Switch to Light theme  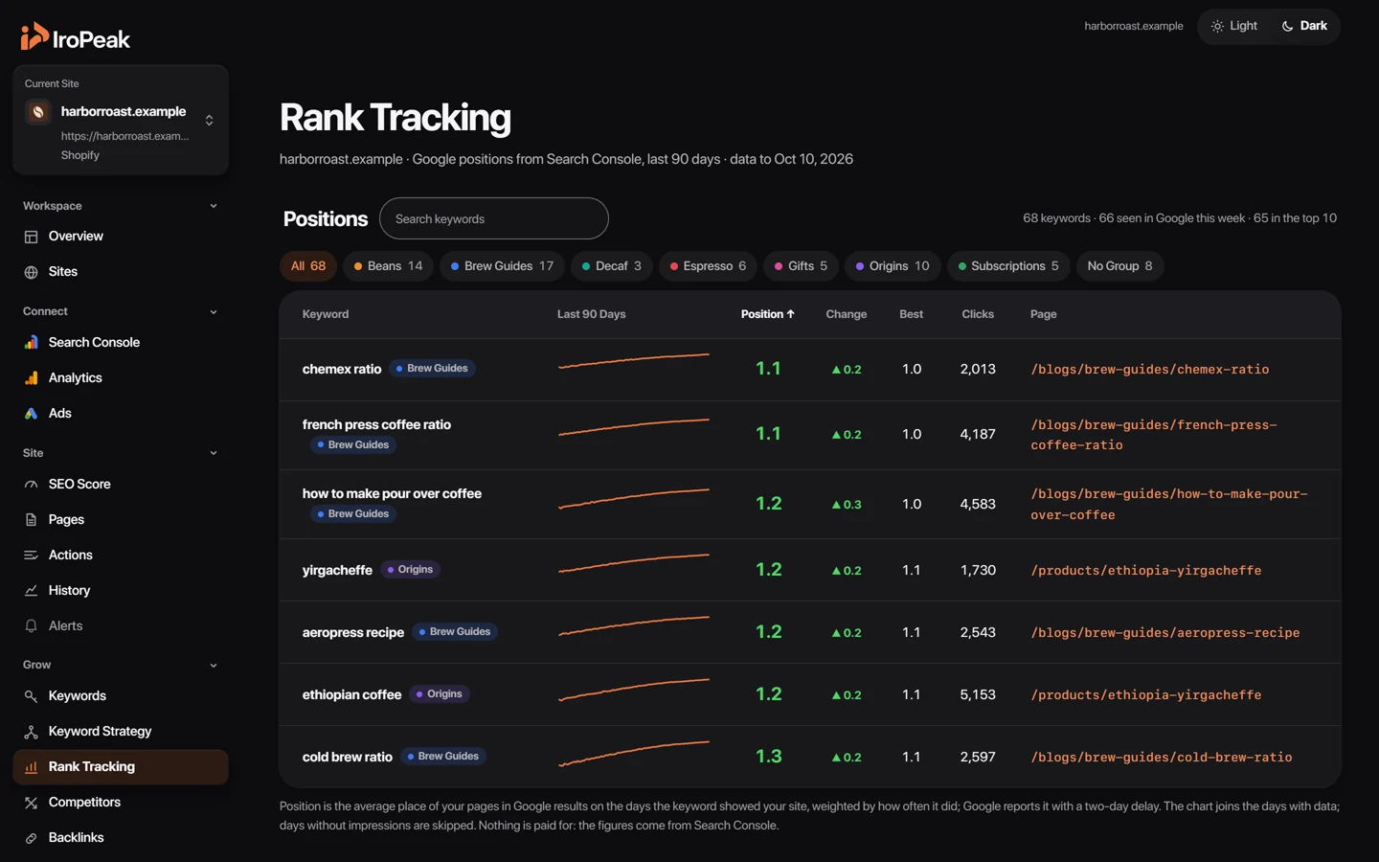[x=1234, y=26]
